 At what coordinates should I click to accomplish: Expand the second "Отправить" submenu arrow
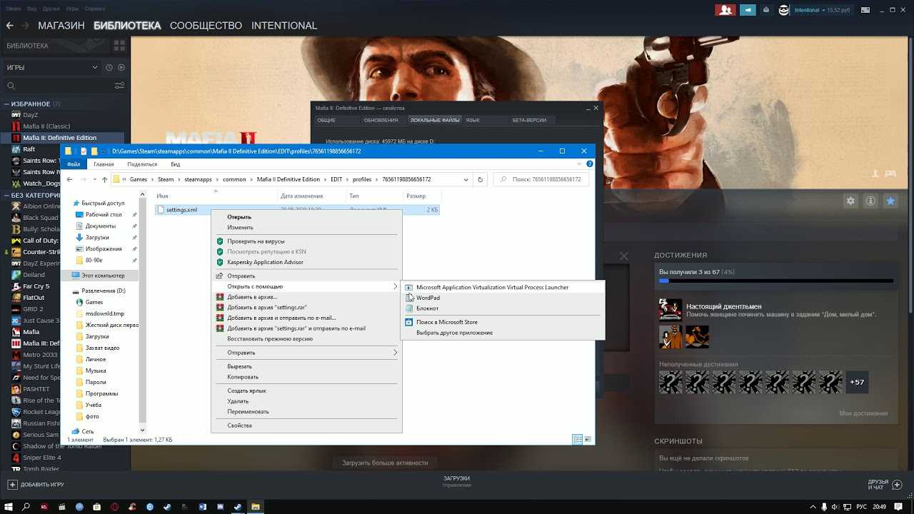pyautogui.click(x=395, y=353)
